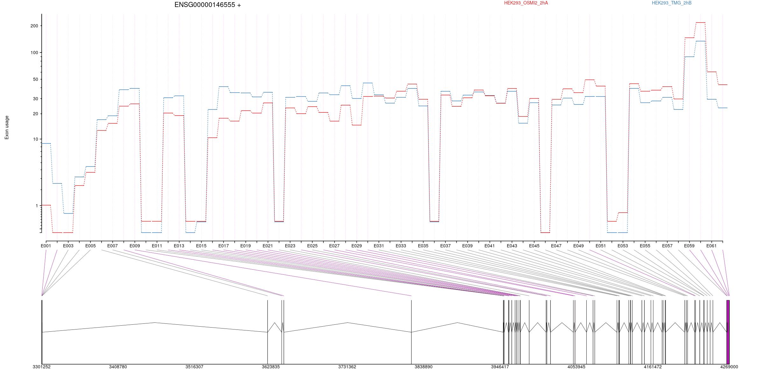Click exon label E023

[290, 246]
